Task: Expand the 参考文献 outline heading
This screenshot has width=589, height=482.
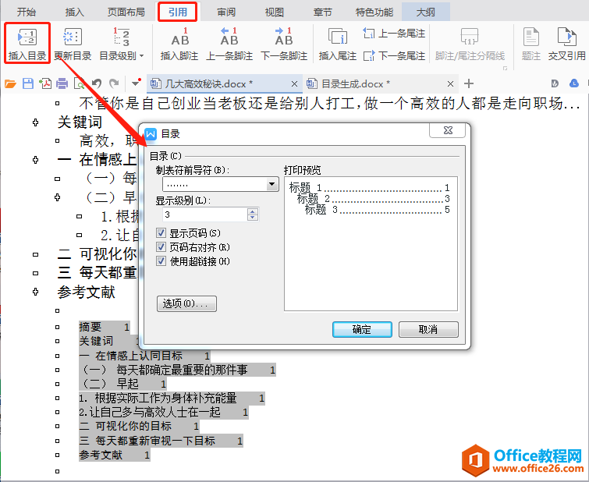Action: [x=36, y=292]
